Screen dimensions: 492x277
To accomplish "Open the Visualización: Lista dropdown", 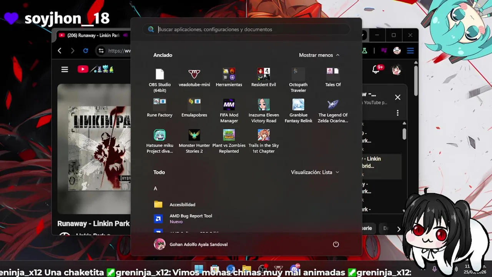I will click(x=315, y=172).
